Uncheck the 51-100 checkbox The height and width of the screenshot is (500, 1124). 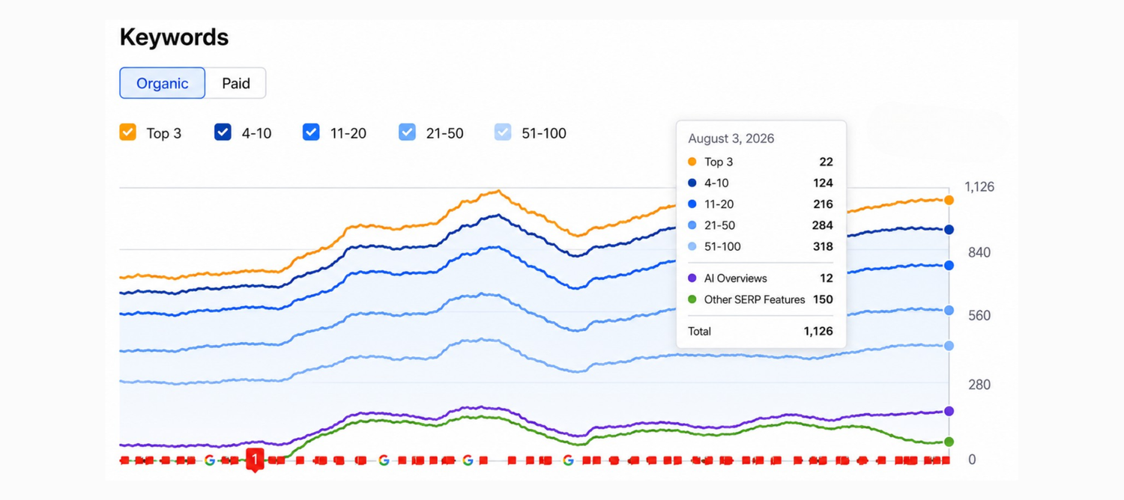click(503, 132)
